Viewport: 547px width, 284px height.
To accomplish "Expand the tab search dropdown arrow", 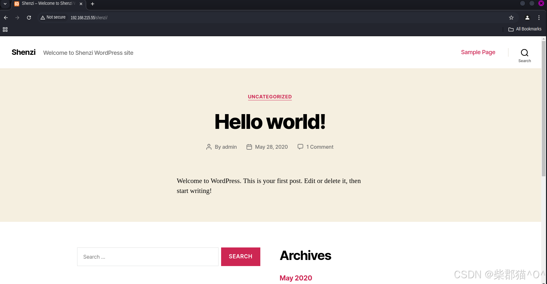I will 5,4.
